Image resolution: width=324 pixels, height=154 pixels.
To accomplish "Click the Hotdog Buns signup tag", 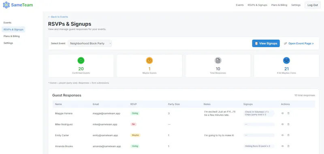I will [259, 146].
